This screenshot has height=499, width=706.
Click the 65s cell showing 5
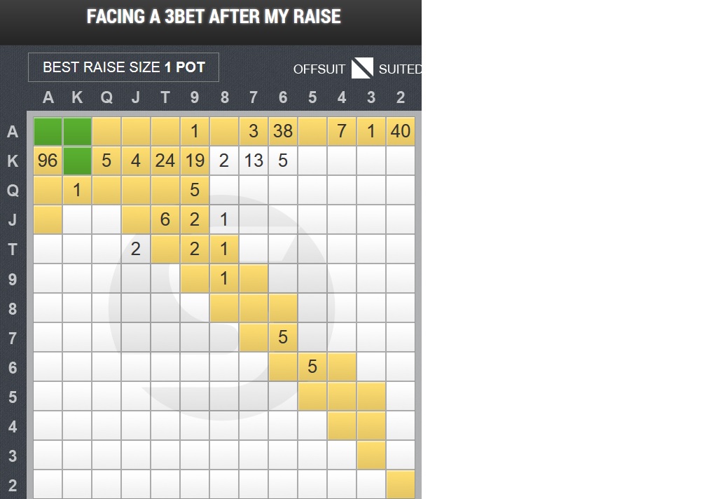312,367
